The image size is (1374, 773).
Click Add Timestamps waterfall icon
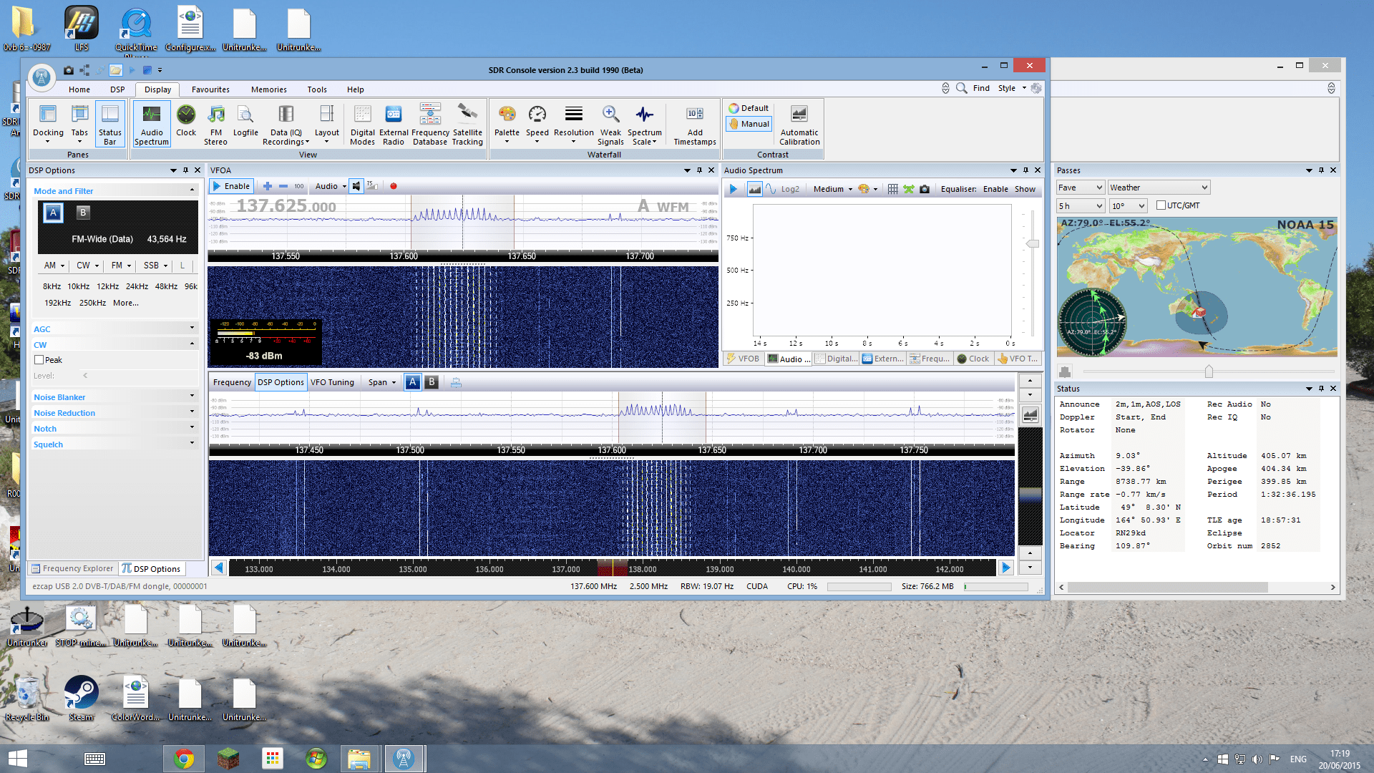click(x=694, y=123)
